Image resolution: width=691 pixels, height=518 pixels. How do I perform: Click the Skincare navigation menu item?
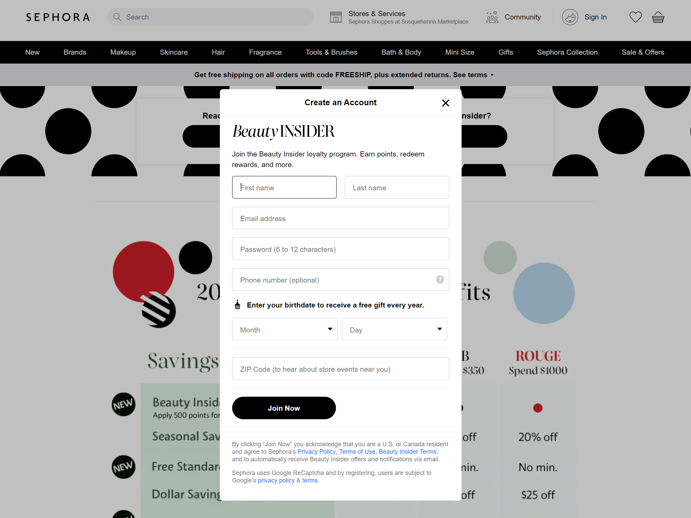tap(174, 52)
